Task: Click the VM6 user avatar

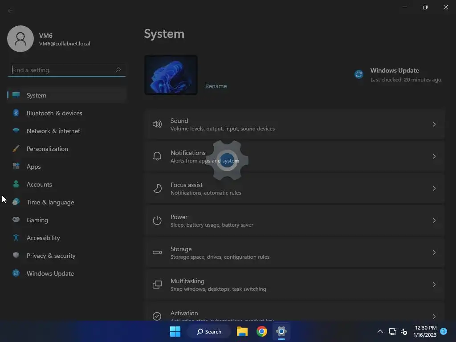Action: tap(20, 39)
